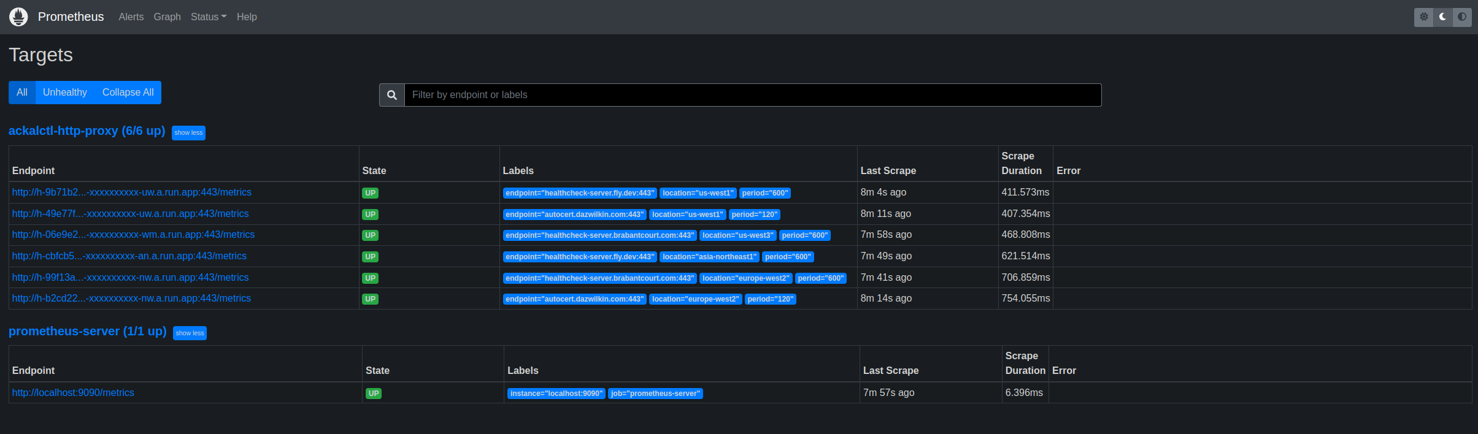Collapse prometheus-server with show less

tap(190, 333)
